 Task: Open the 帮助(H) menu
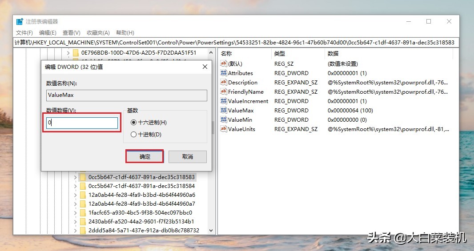(x=125, y=32)
